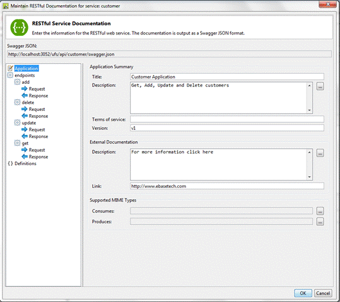340x302 pixels.
Task: Click the Cancel button
Action: [323, 293]
